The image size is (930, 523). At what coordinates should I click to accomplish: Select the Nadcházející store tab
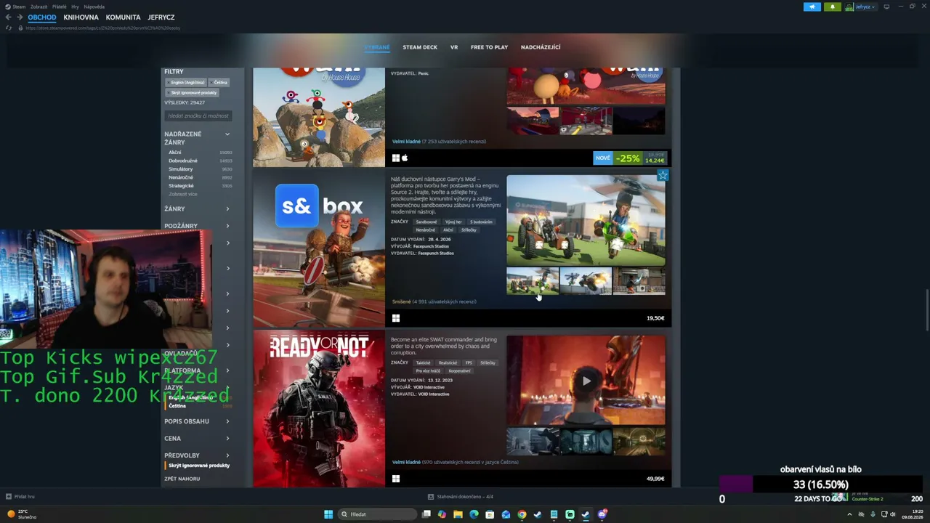541,47
